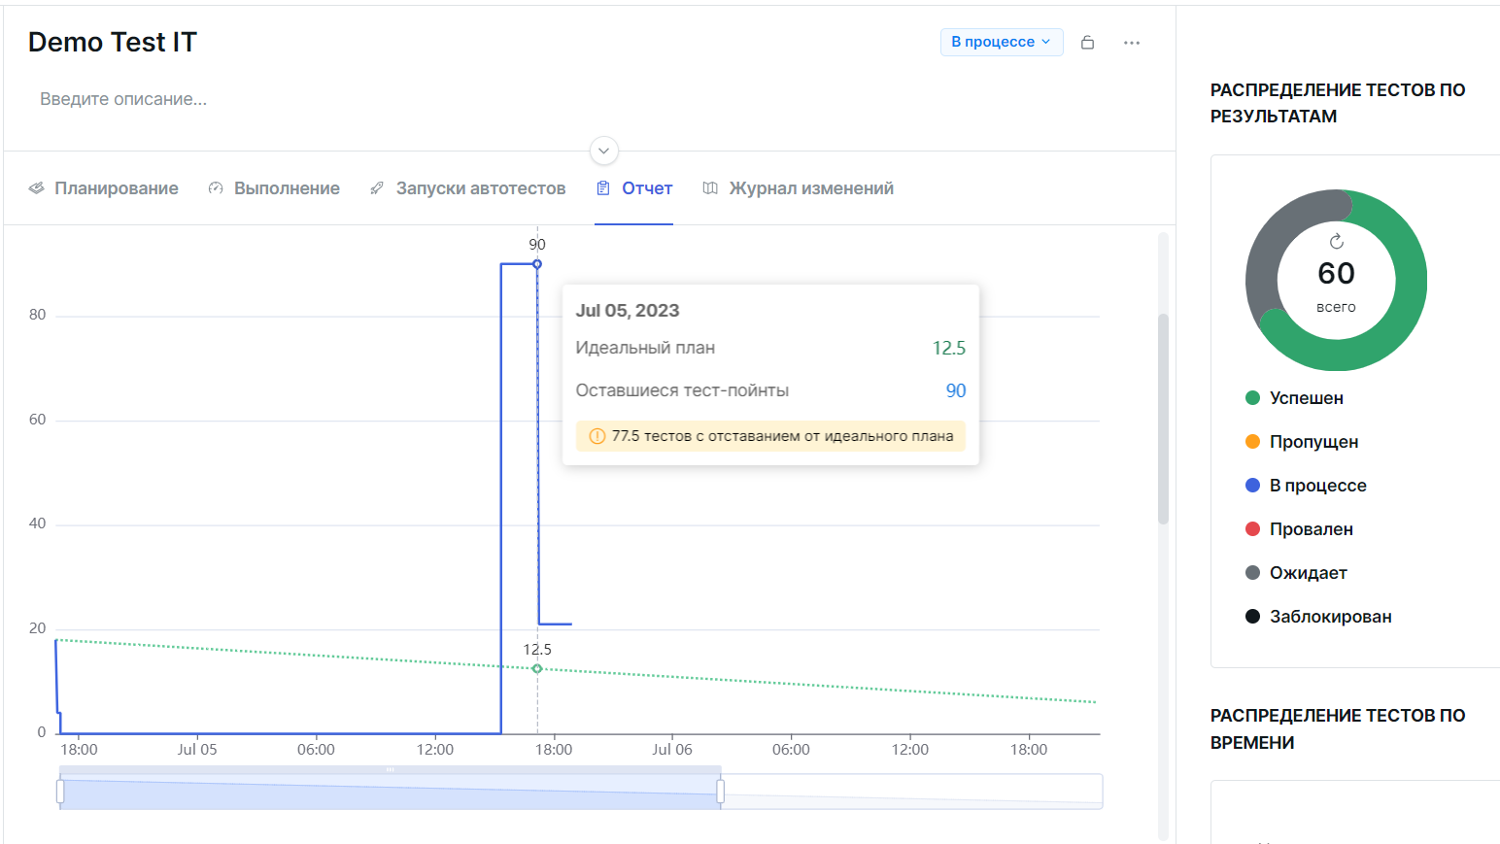This screenshot has width=1500, height=844.
Task: Click the planning cards icon on Планирование tab
Action: pos(37,187)
